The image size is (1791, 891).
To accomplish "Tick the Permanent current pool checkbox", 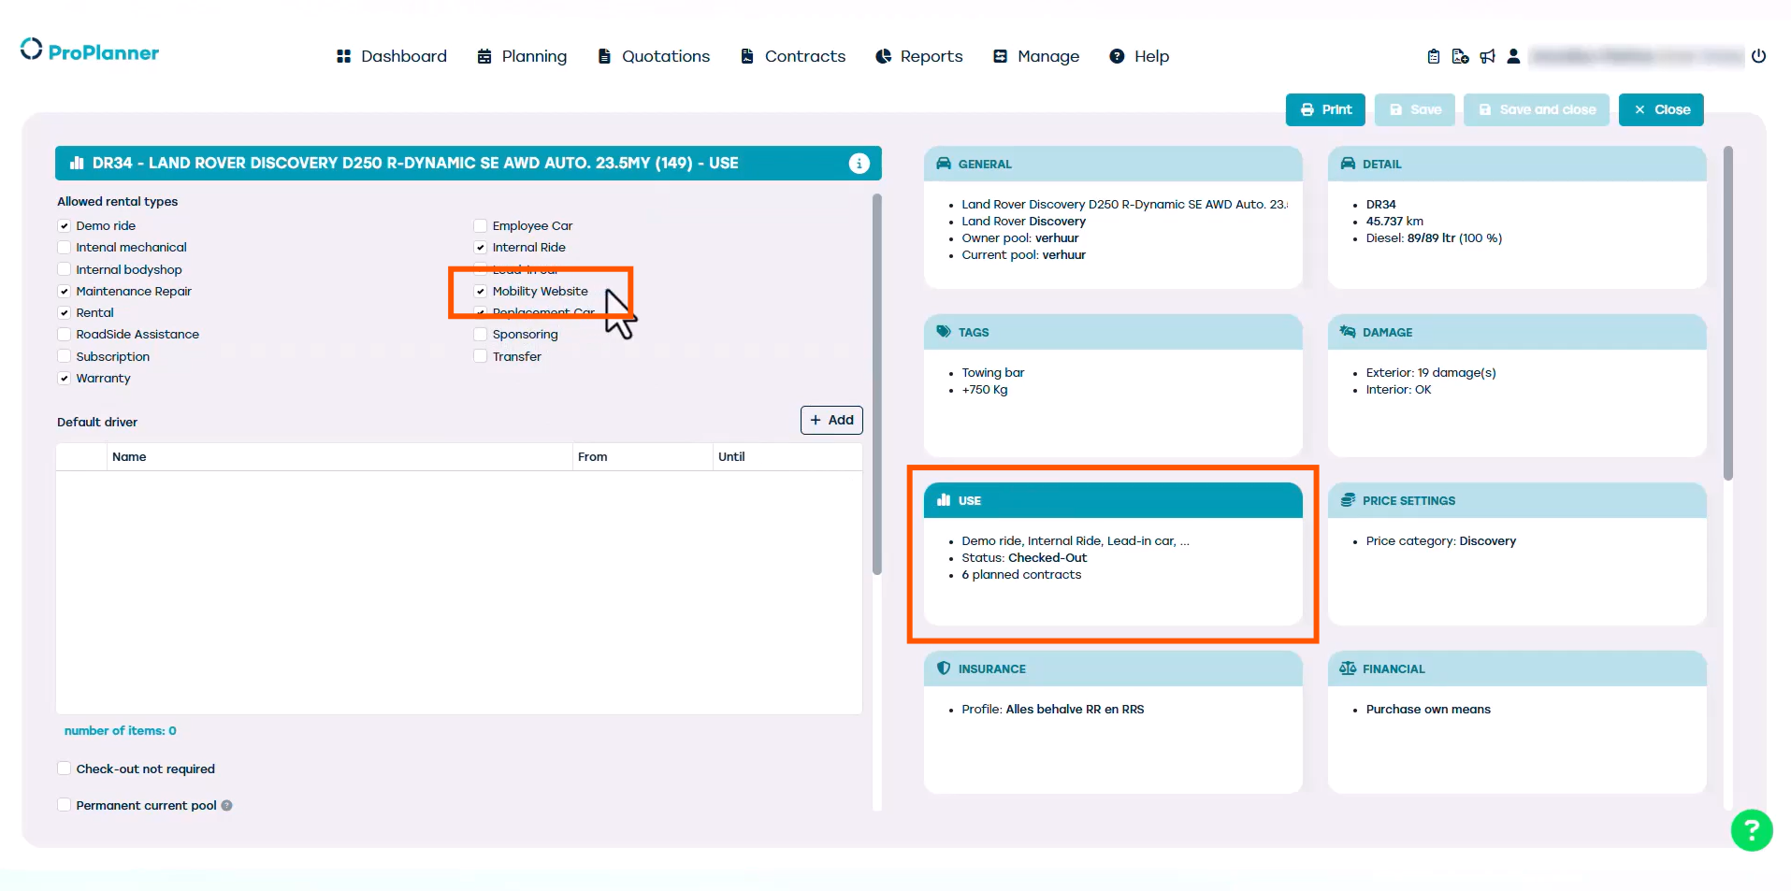I will [65, 805].
